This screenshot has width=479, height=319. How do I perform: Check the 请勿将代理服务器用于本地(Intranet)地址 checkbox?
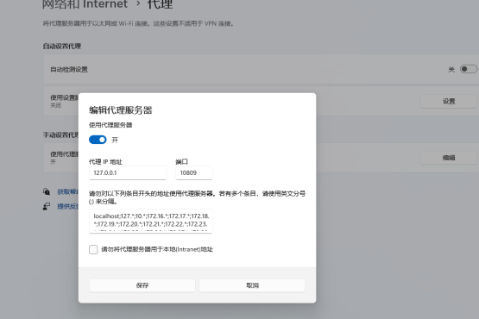pyautogui.click(x=93, y=249)
